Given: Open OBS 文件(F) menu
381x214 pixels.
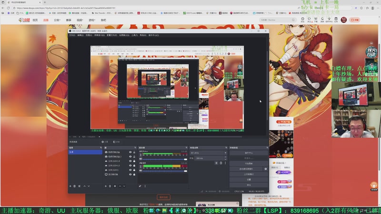Looking at the screenshot, I should (x=72, y=35).
